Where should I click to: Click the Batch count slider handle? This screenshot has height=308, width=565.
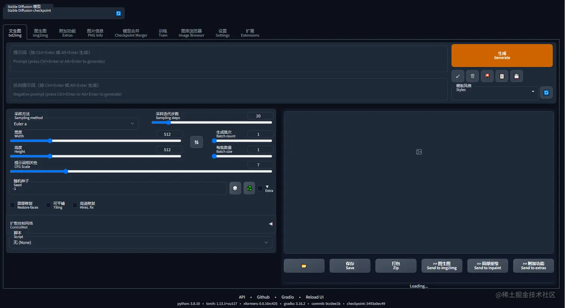coord(214,141)
